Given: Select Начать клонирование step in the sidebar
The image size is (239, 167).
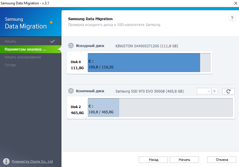Looking at the screenshot, I should (x=23, y=57).
